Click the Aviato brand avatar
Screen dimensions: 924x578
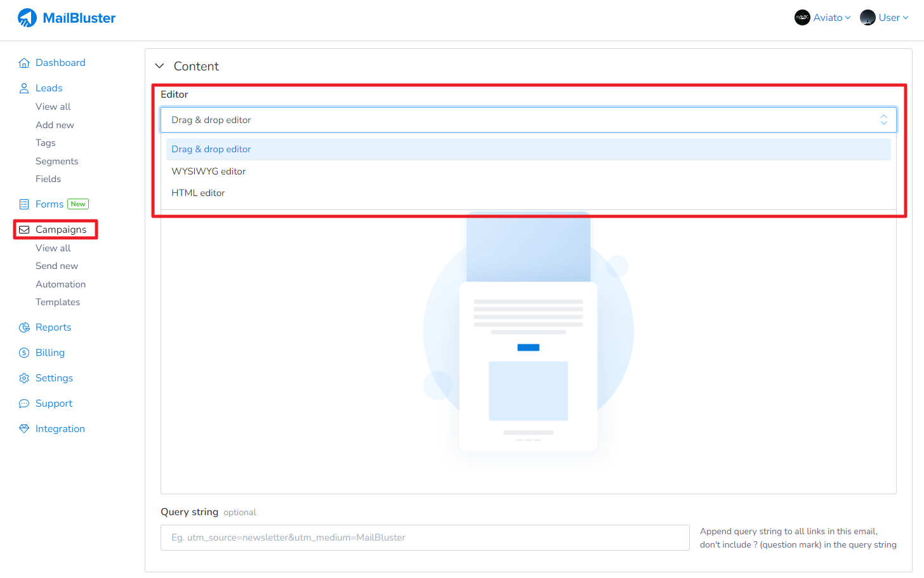pyautogui.click(x=802, y=18)
